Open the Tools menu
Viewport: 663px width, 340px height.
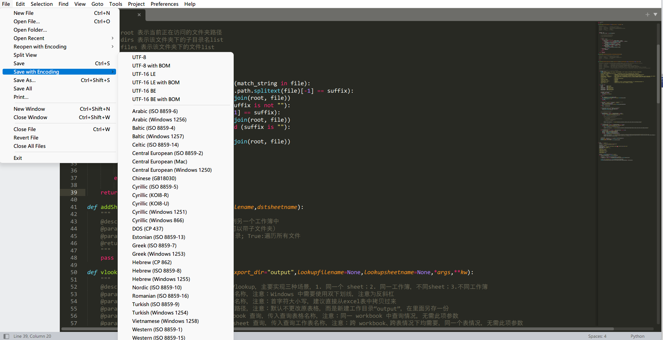tap(116, 4)
